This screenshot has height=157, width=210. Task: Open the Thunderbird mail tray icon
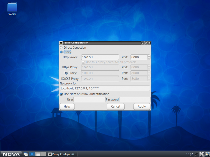click(207, 154)
